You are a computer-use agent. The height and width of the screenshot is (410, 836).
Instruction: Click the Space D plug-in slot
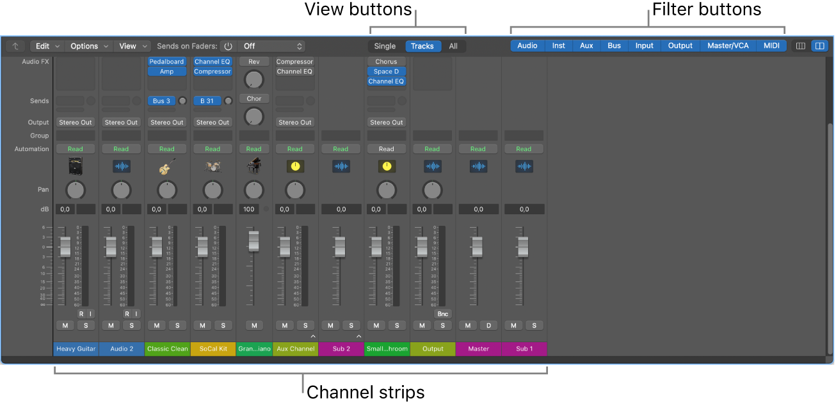pos(387,72)
